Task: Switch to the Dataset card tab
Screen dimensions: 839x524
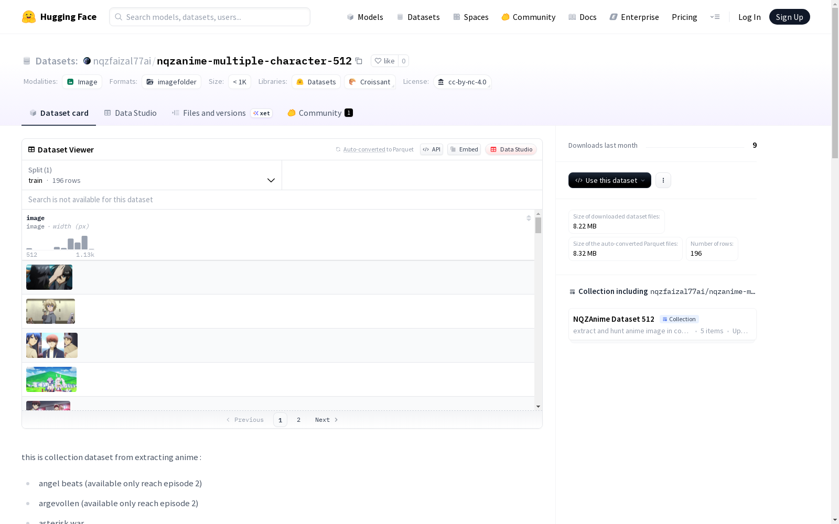Action: tap(59, 113)
